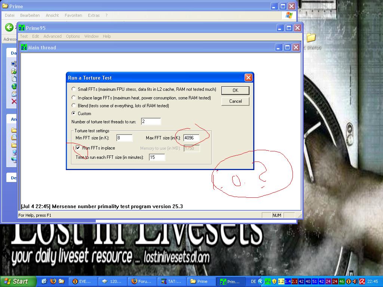This screenshot has height=287, width=383.
Task: Click the 22:45 taskbar clock
Action: click(373, 281)
